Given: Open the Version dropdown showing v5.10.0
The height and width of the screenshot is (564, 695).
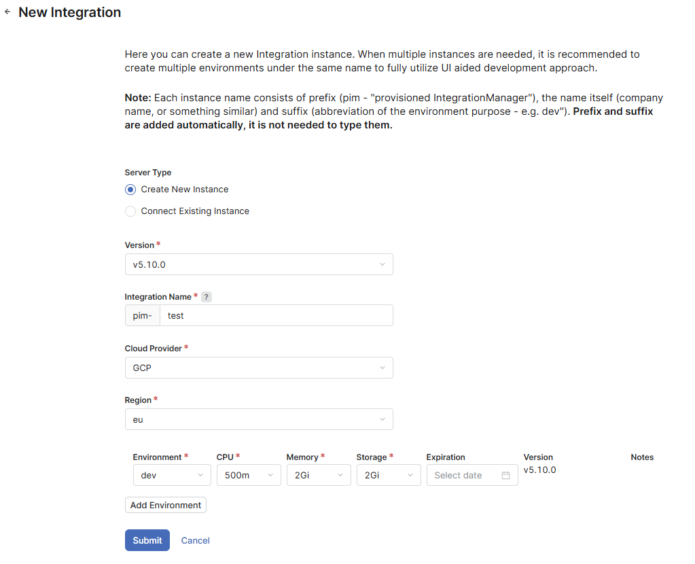Looking at the screenshot, I should coord(258,264).
